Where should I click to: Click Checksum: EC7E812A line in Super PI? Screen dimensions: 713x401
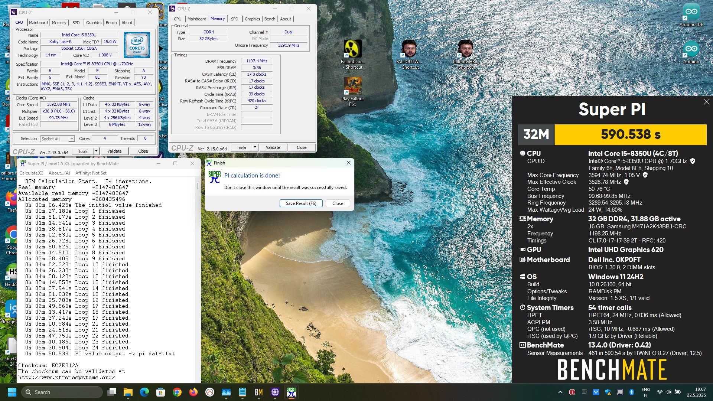(x=48, y=366)
